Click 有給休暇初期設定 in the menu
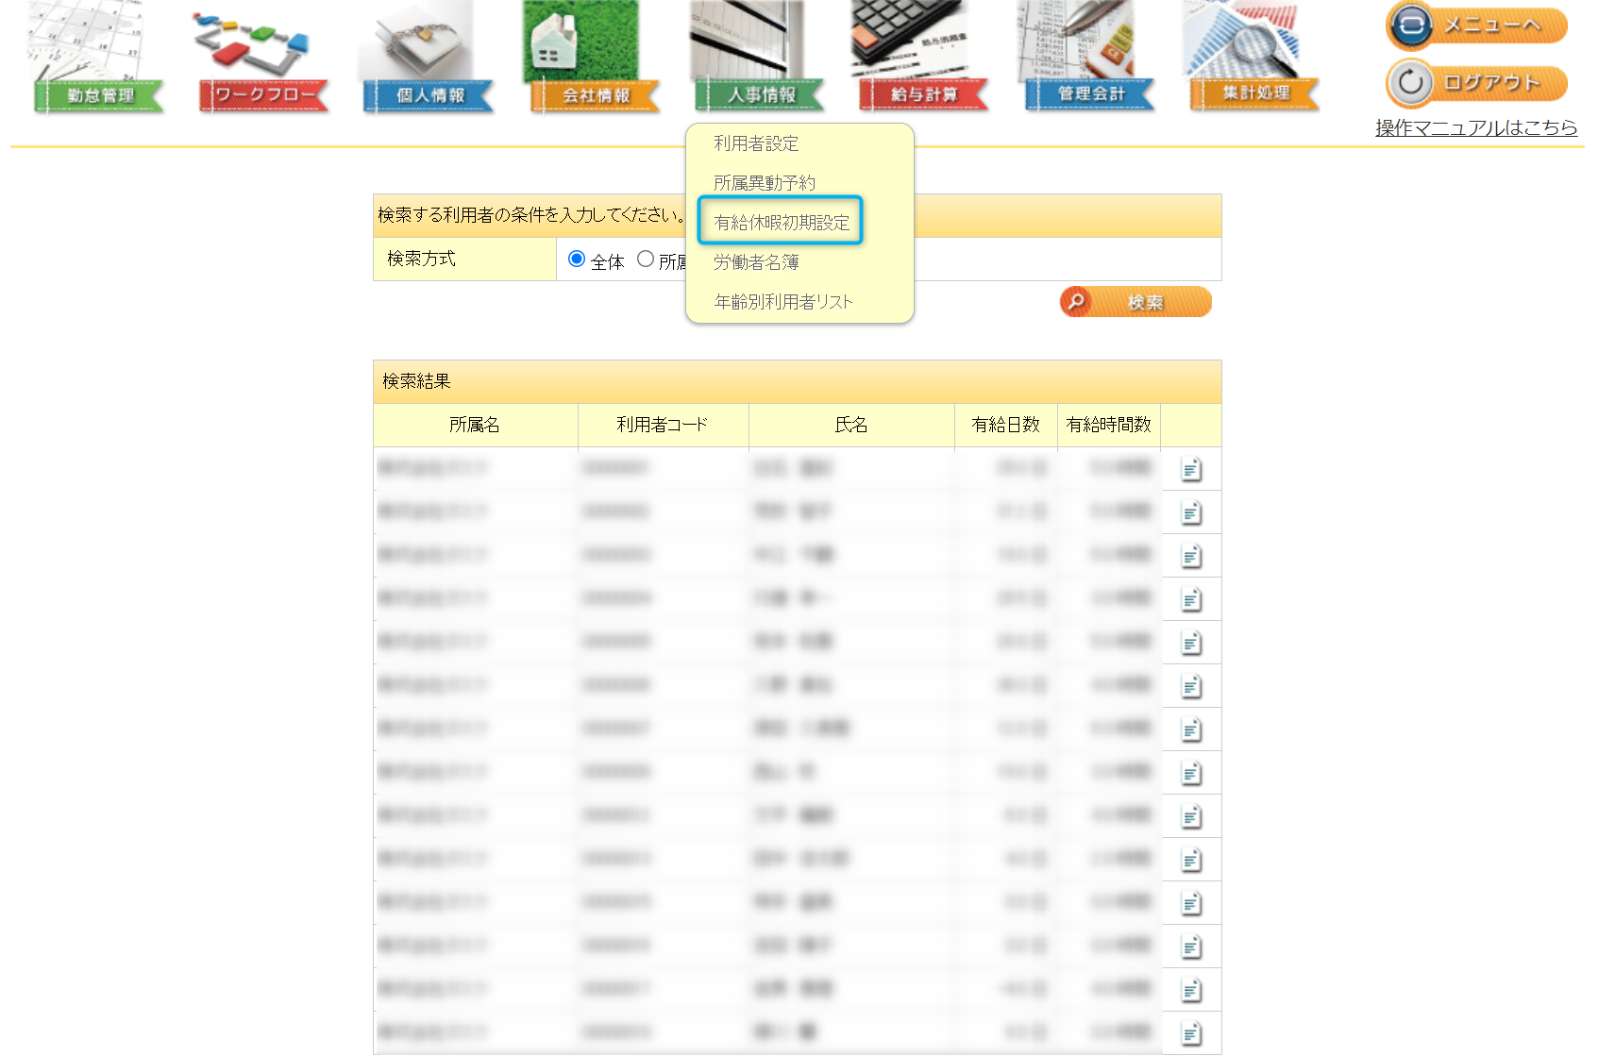 782,223
